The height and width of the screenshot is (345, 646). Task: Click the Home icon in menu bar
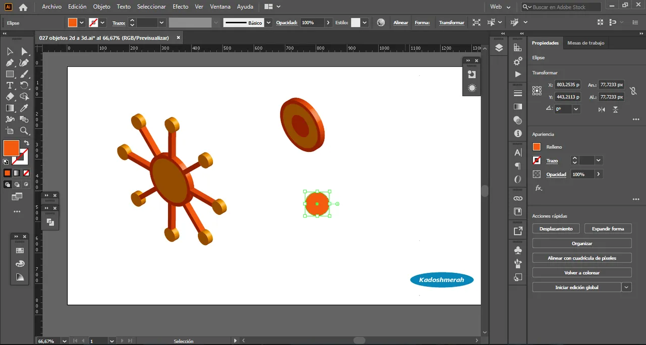pos(23,7)
